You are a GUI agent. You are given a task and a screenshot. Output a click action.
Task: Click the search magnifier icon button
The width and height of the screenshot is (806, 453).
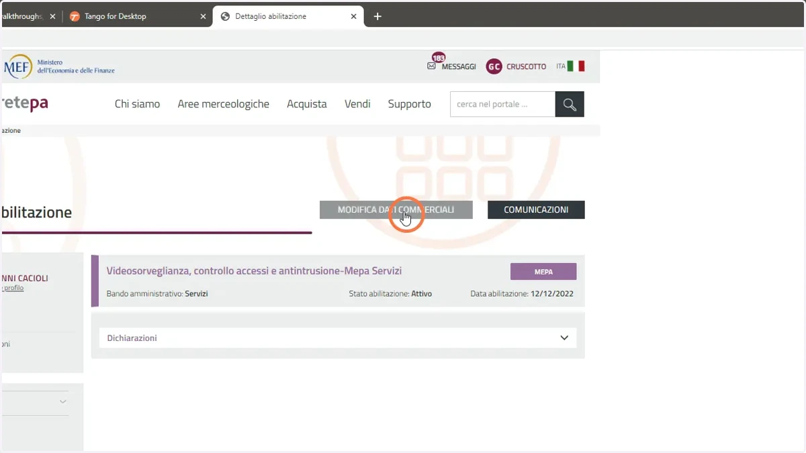point(570,104)
